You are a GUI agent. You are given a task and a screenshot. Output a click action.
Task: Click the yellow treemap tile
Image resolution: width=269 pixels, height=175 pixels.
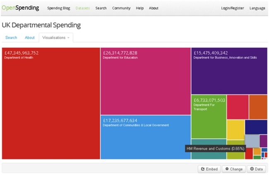236,130
